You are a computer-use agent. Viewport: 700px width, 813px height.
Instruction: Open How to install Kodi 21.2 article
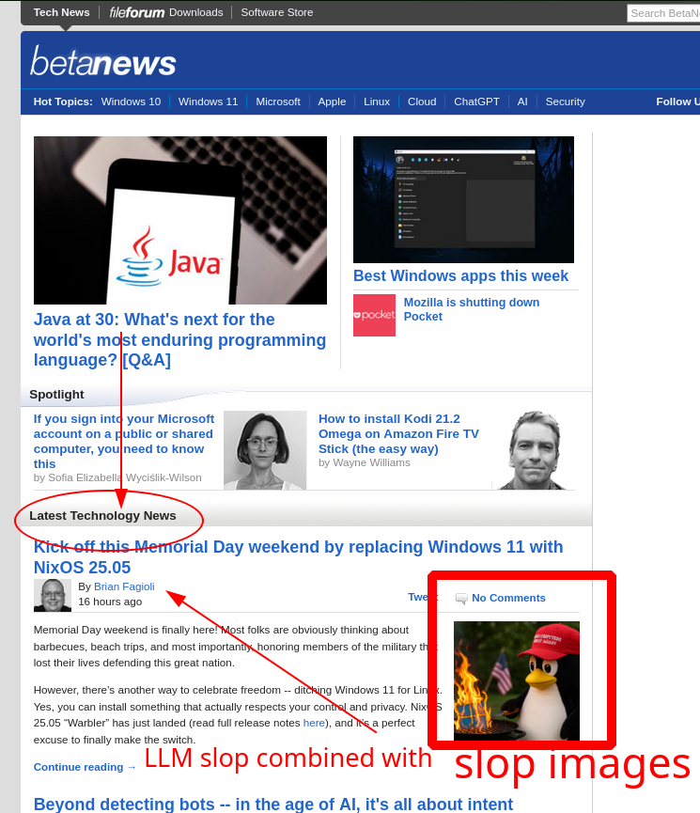click(x=398, y=433)
